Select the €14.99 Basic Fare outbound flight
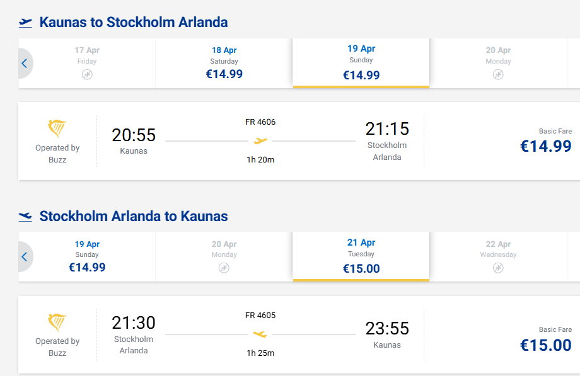This screenshot has height=376, width=580. [545, 146]
